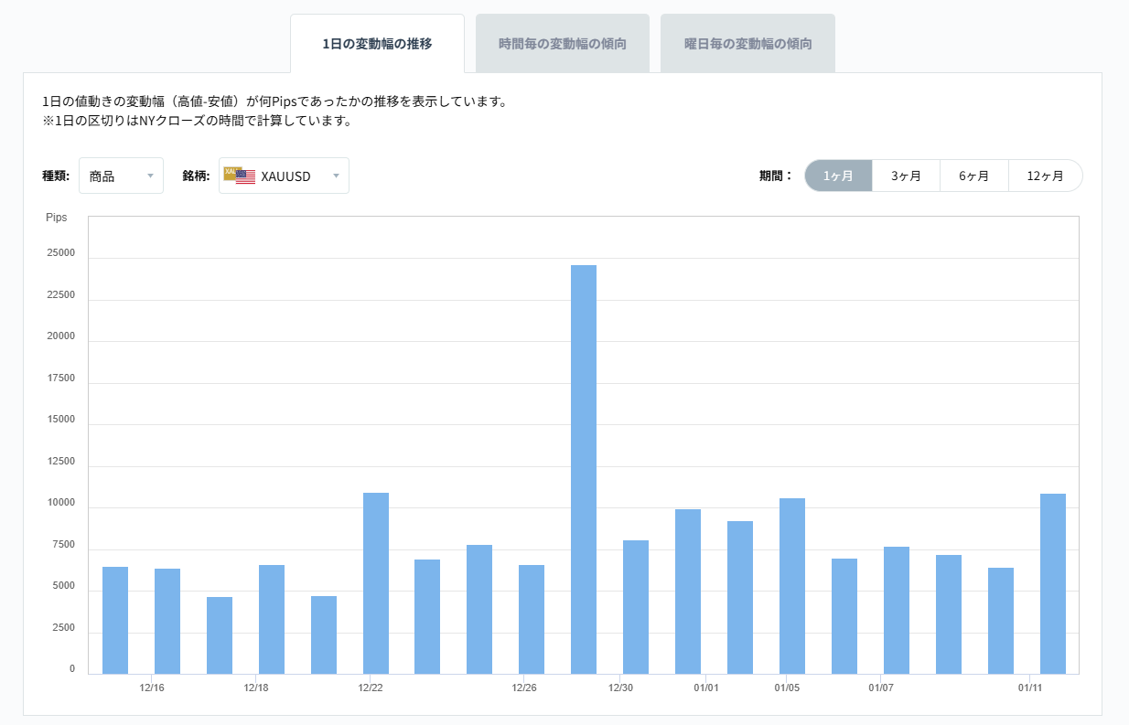Click the chevron arrow in the 商品 selector
The width and height of the screenshot is (1129, 725).
(x=152, y=176)
